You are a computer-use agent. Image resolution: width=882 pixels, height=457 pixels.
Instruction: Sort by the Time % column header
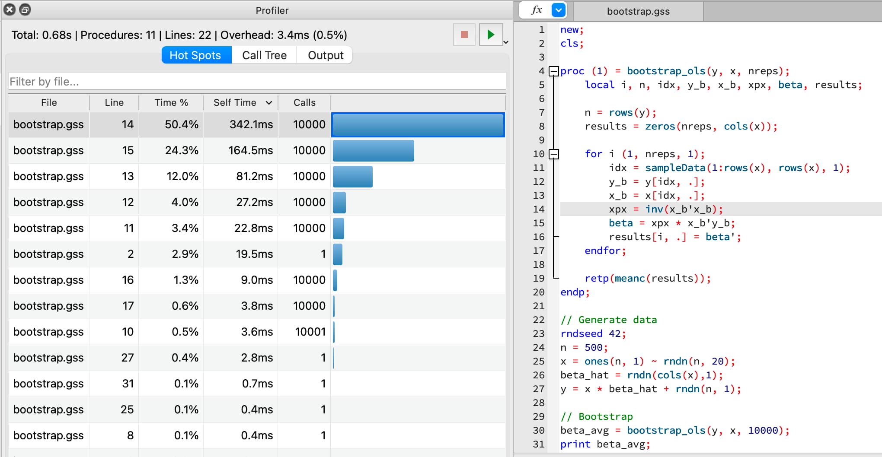(171, 102)
